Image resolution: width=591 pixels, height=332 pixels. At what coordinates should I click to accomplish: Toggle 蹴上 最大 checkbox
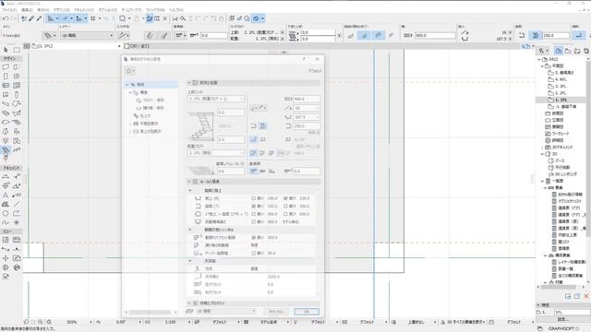[x=285, y=198]
